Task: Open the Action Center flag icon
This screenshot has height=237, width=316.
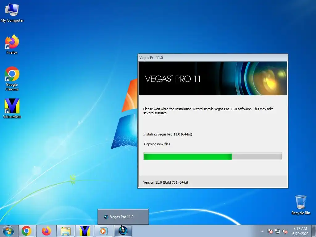Action: (270, 231)
